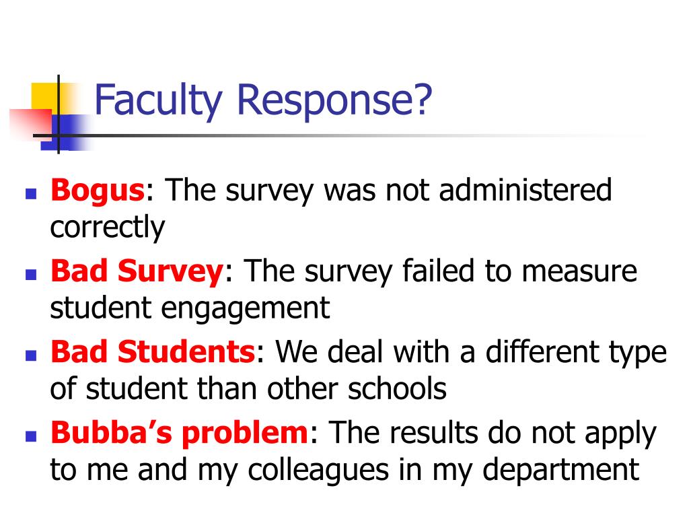Click 'student engagement' text in second bullet
The image size is (689, 517).
point(190,310)
